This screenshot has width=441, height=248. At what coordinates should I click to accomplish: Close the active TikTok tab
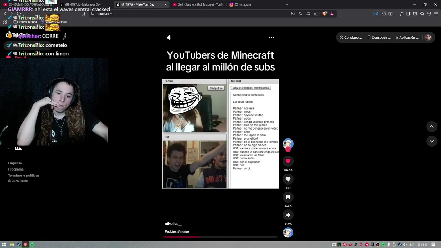(165, 4)
